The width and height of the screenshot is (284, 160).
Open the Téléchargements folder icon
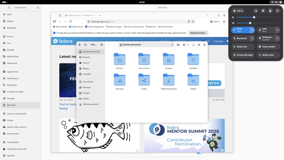[x=169, y=80]
